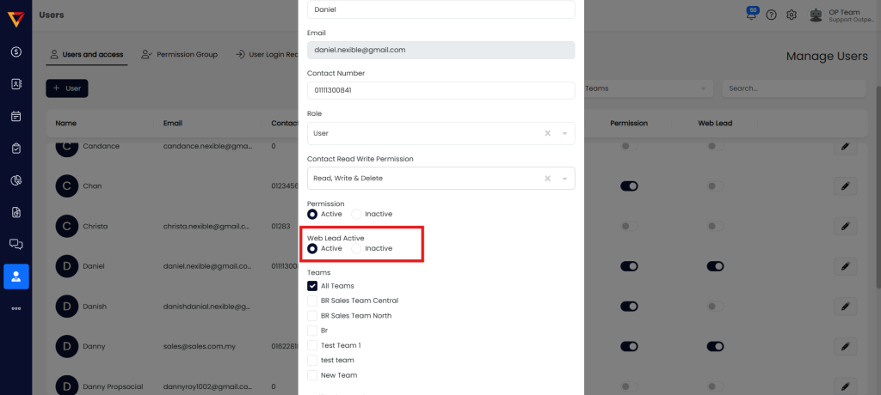
Task: Switch to Permission Group tab
Action: tap(180, 54)
